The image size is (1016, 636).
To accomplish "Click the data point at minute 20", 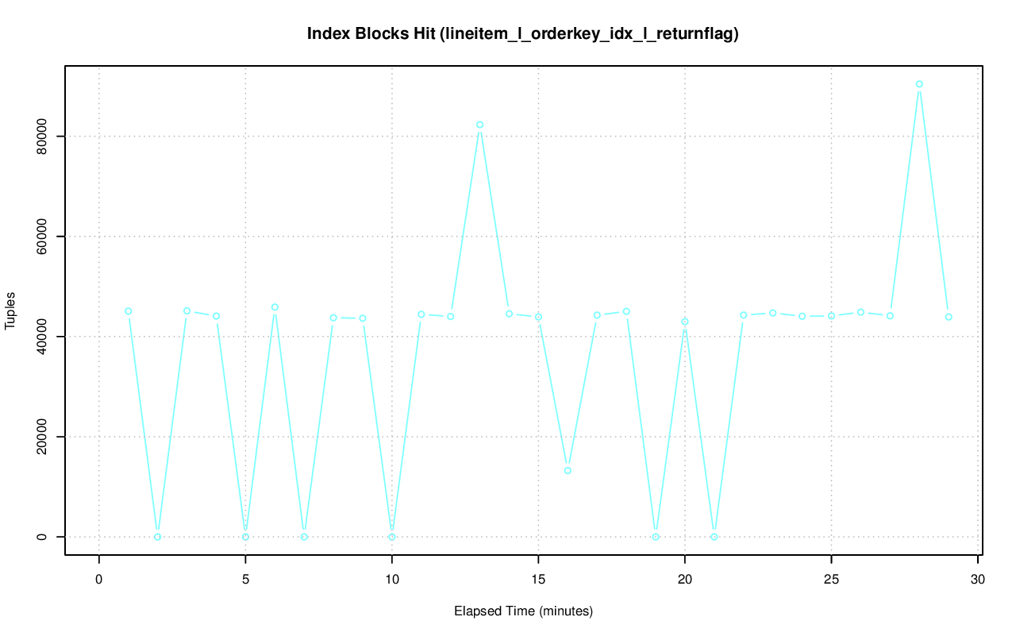I will tap(685, 322).
